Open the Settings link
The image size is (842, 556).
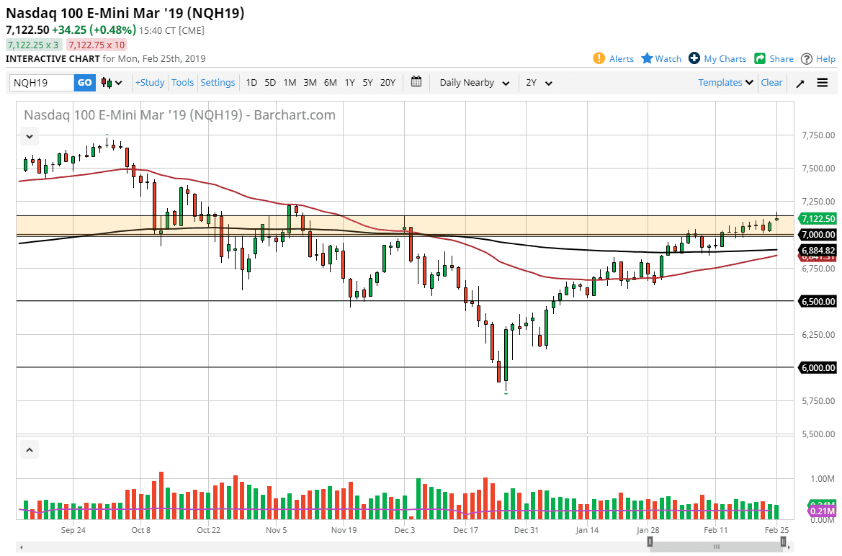[x=218, y=82]
